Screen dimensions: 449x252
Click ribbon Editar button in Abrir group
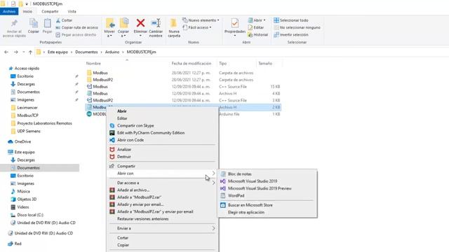coord(255,27)
